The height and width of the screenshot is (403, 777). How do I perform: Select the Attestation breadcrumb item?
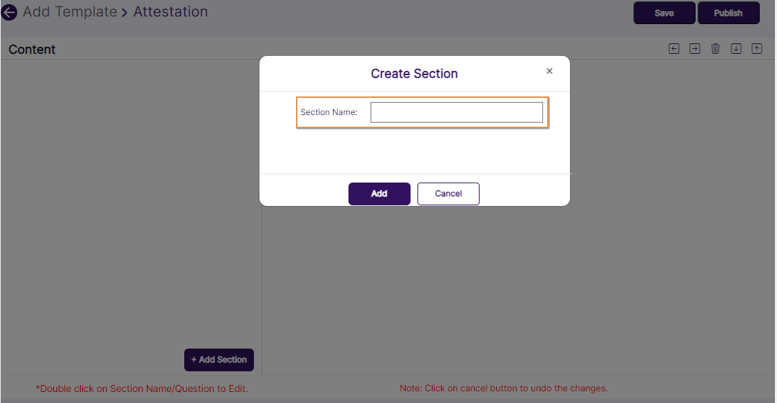tap(170, 12)
